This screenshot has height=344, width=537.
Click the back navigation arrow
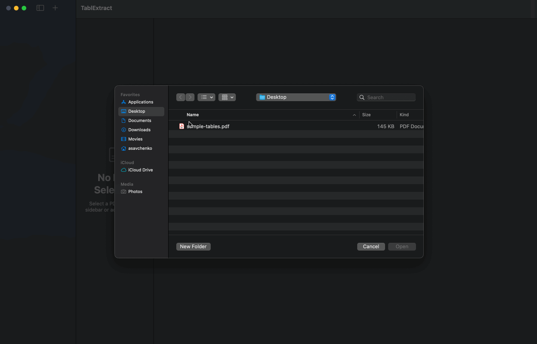click(x=181, y=97)
